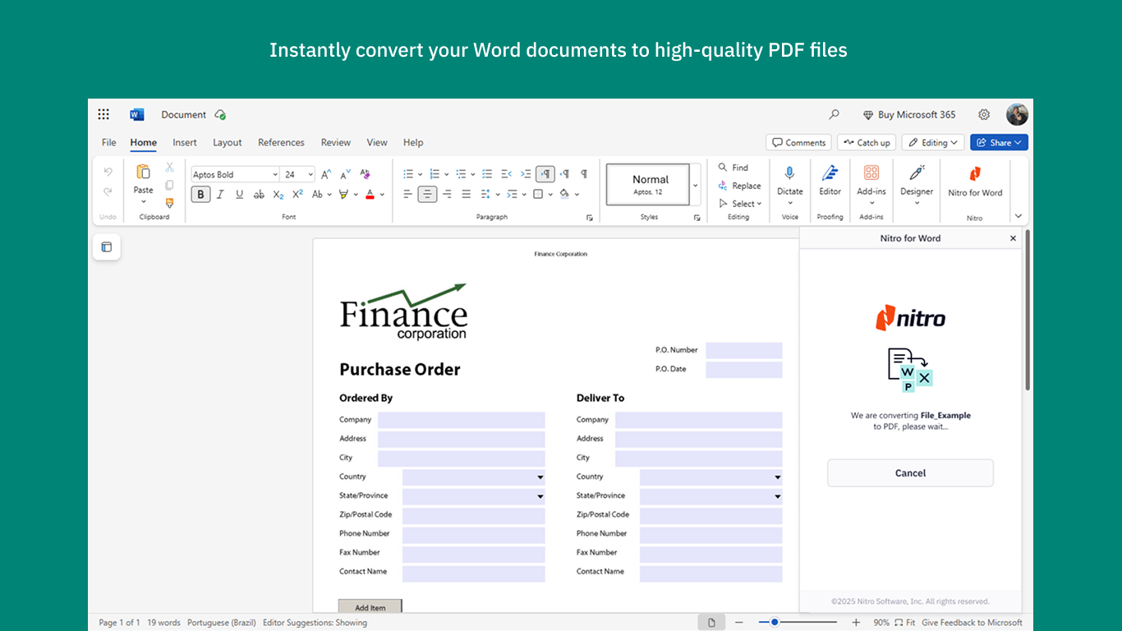Click the P.O. Number field
Image resolution: width=1122 pixels, height=631 pixels.
point(744,351)
